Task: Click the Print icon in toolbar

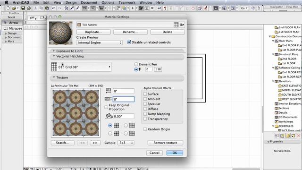Action: coord(29,8)
